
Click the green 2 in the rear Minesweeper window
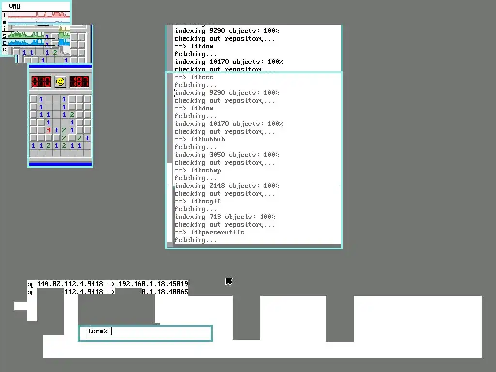(55, 52)
